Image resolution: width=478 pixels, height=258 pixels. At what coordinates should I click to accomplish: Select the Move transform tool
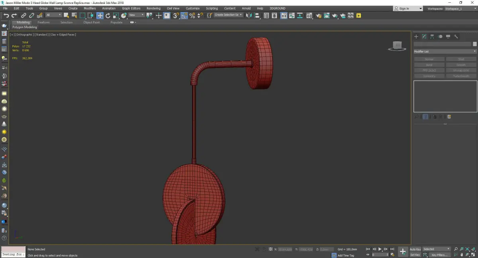100,16
